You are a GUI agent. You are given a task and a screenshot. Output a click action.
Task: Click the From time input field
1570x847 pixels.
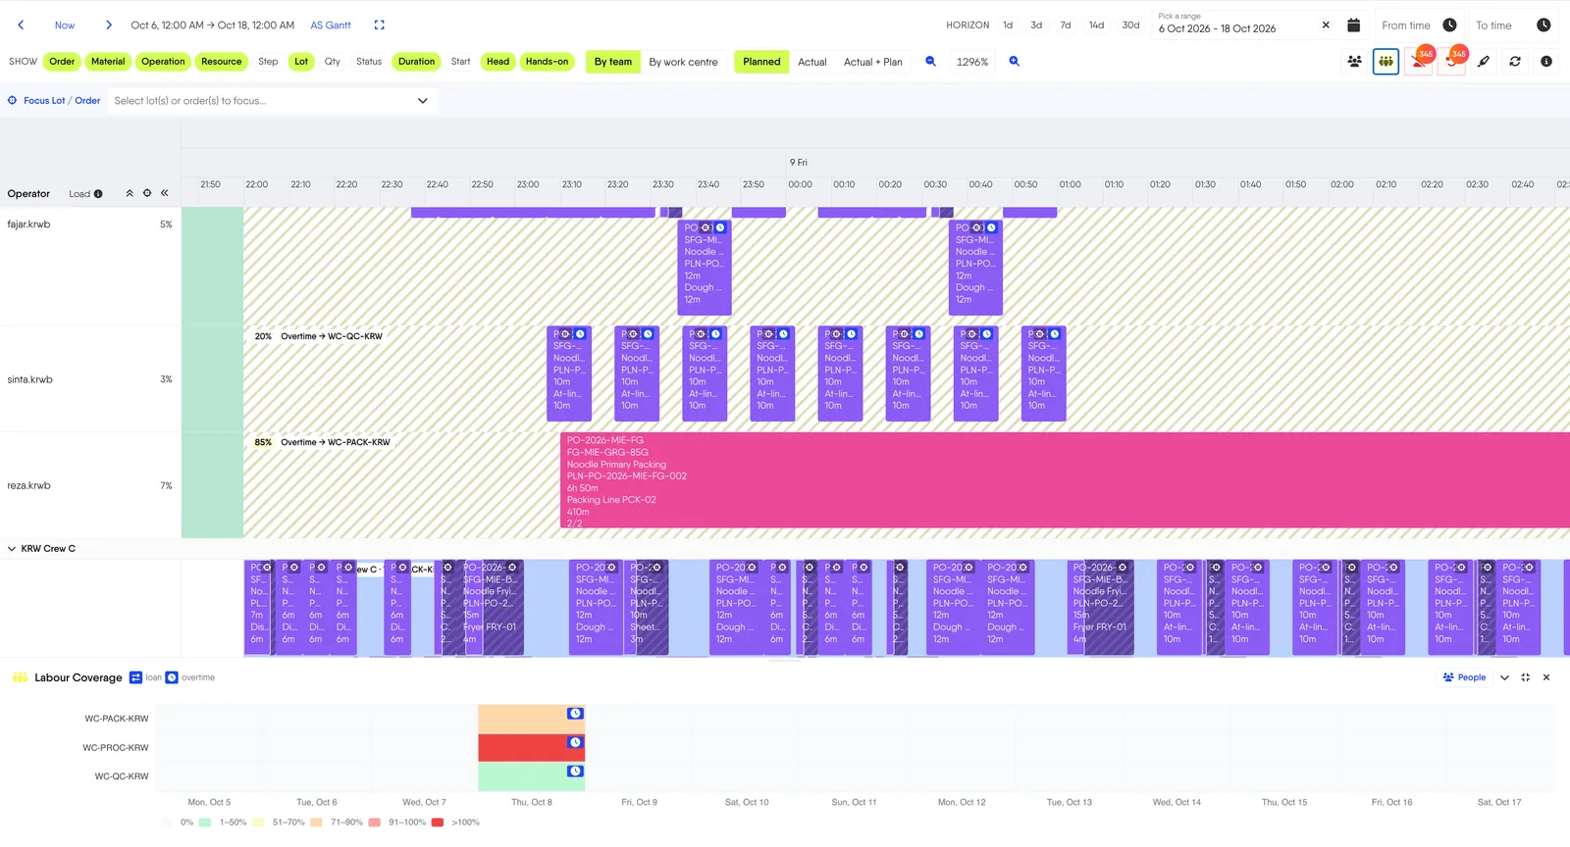click(x=1406, y=25)
